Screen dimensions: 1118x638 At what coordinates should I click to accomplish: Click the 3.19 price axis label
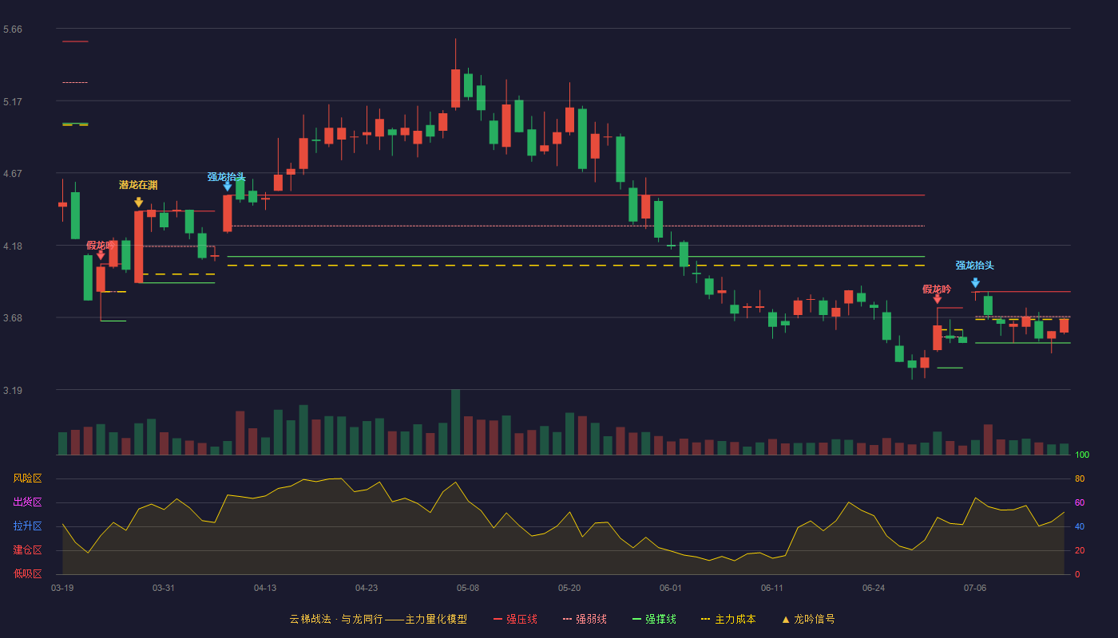(13, 391)
